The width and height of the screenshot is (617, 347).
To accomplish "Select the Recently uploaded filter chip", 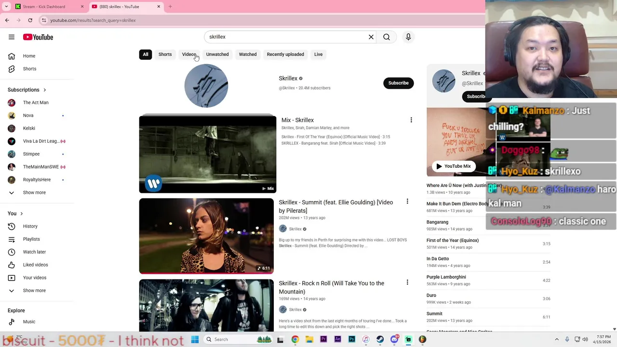I will 285,54.
